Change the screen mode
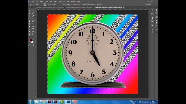The width and height of the screenshot is (186, 104). [33, 45]
